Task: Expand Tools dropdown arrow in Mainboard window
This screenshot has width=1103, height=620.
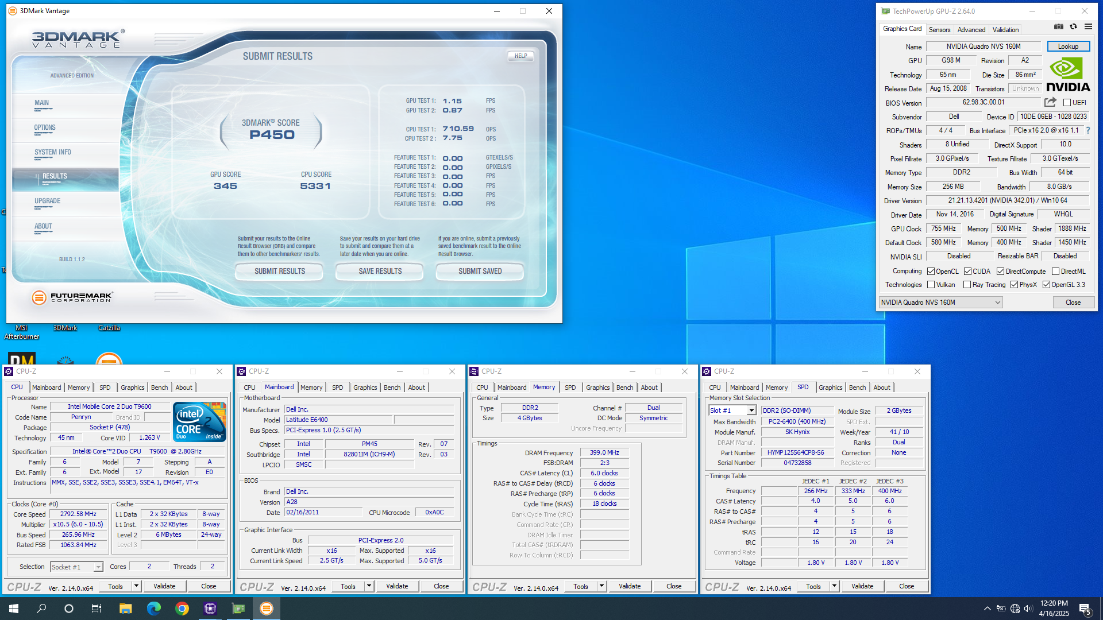Action: point(369,586)
